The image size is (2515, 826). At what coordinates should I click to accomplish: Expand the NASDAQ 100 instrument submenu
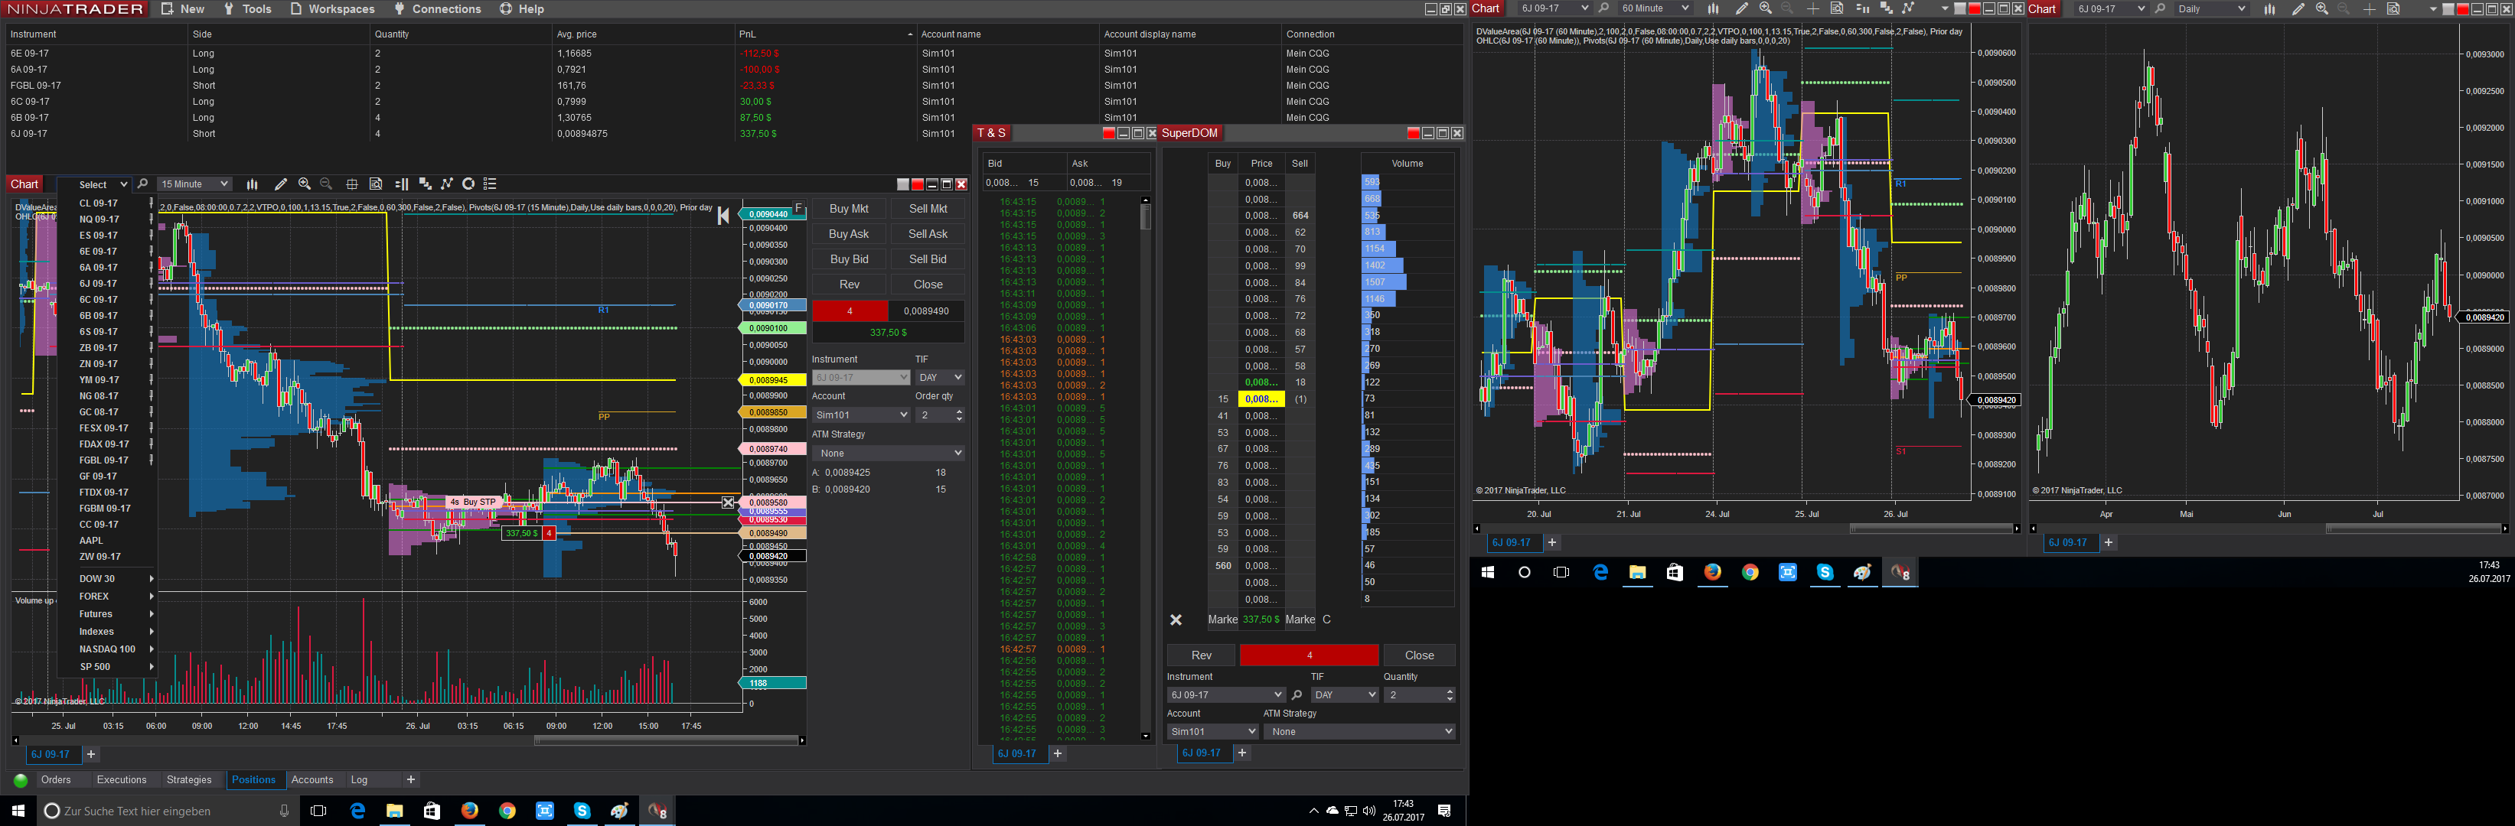(106, 649)
